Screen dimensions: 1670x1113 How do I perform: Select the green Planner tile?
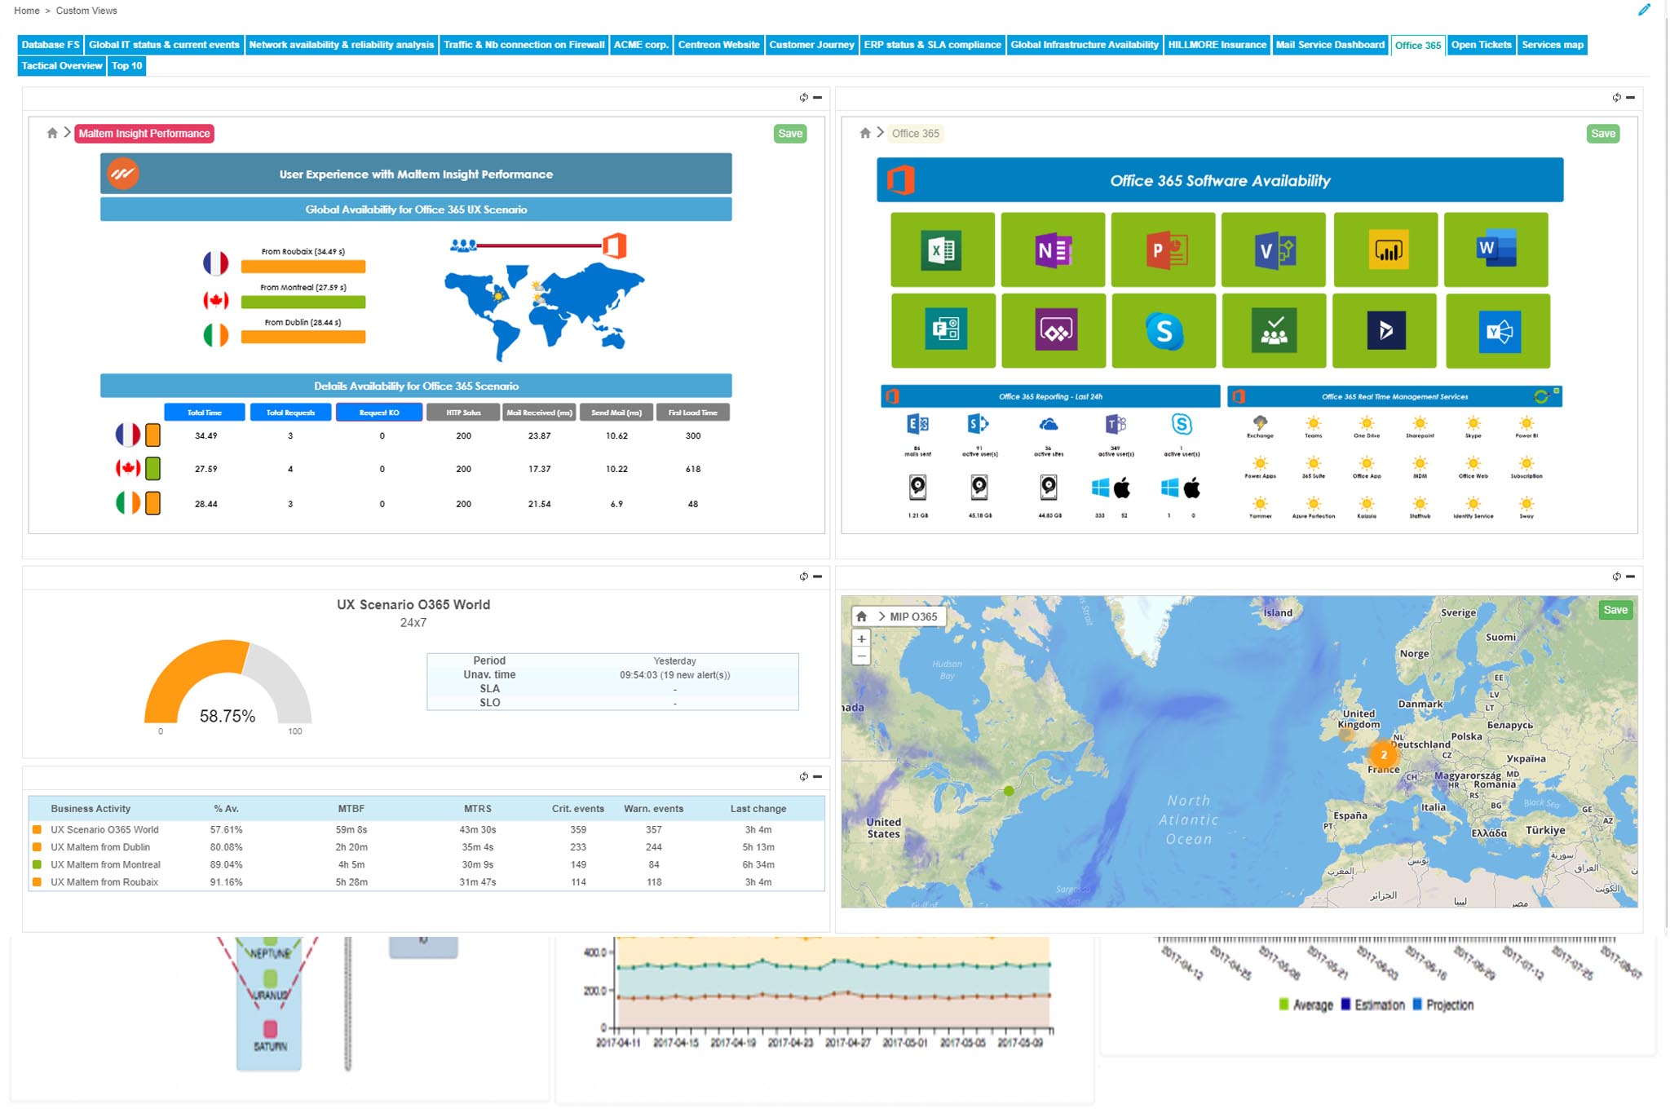[1274, 330]
